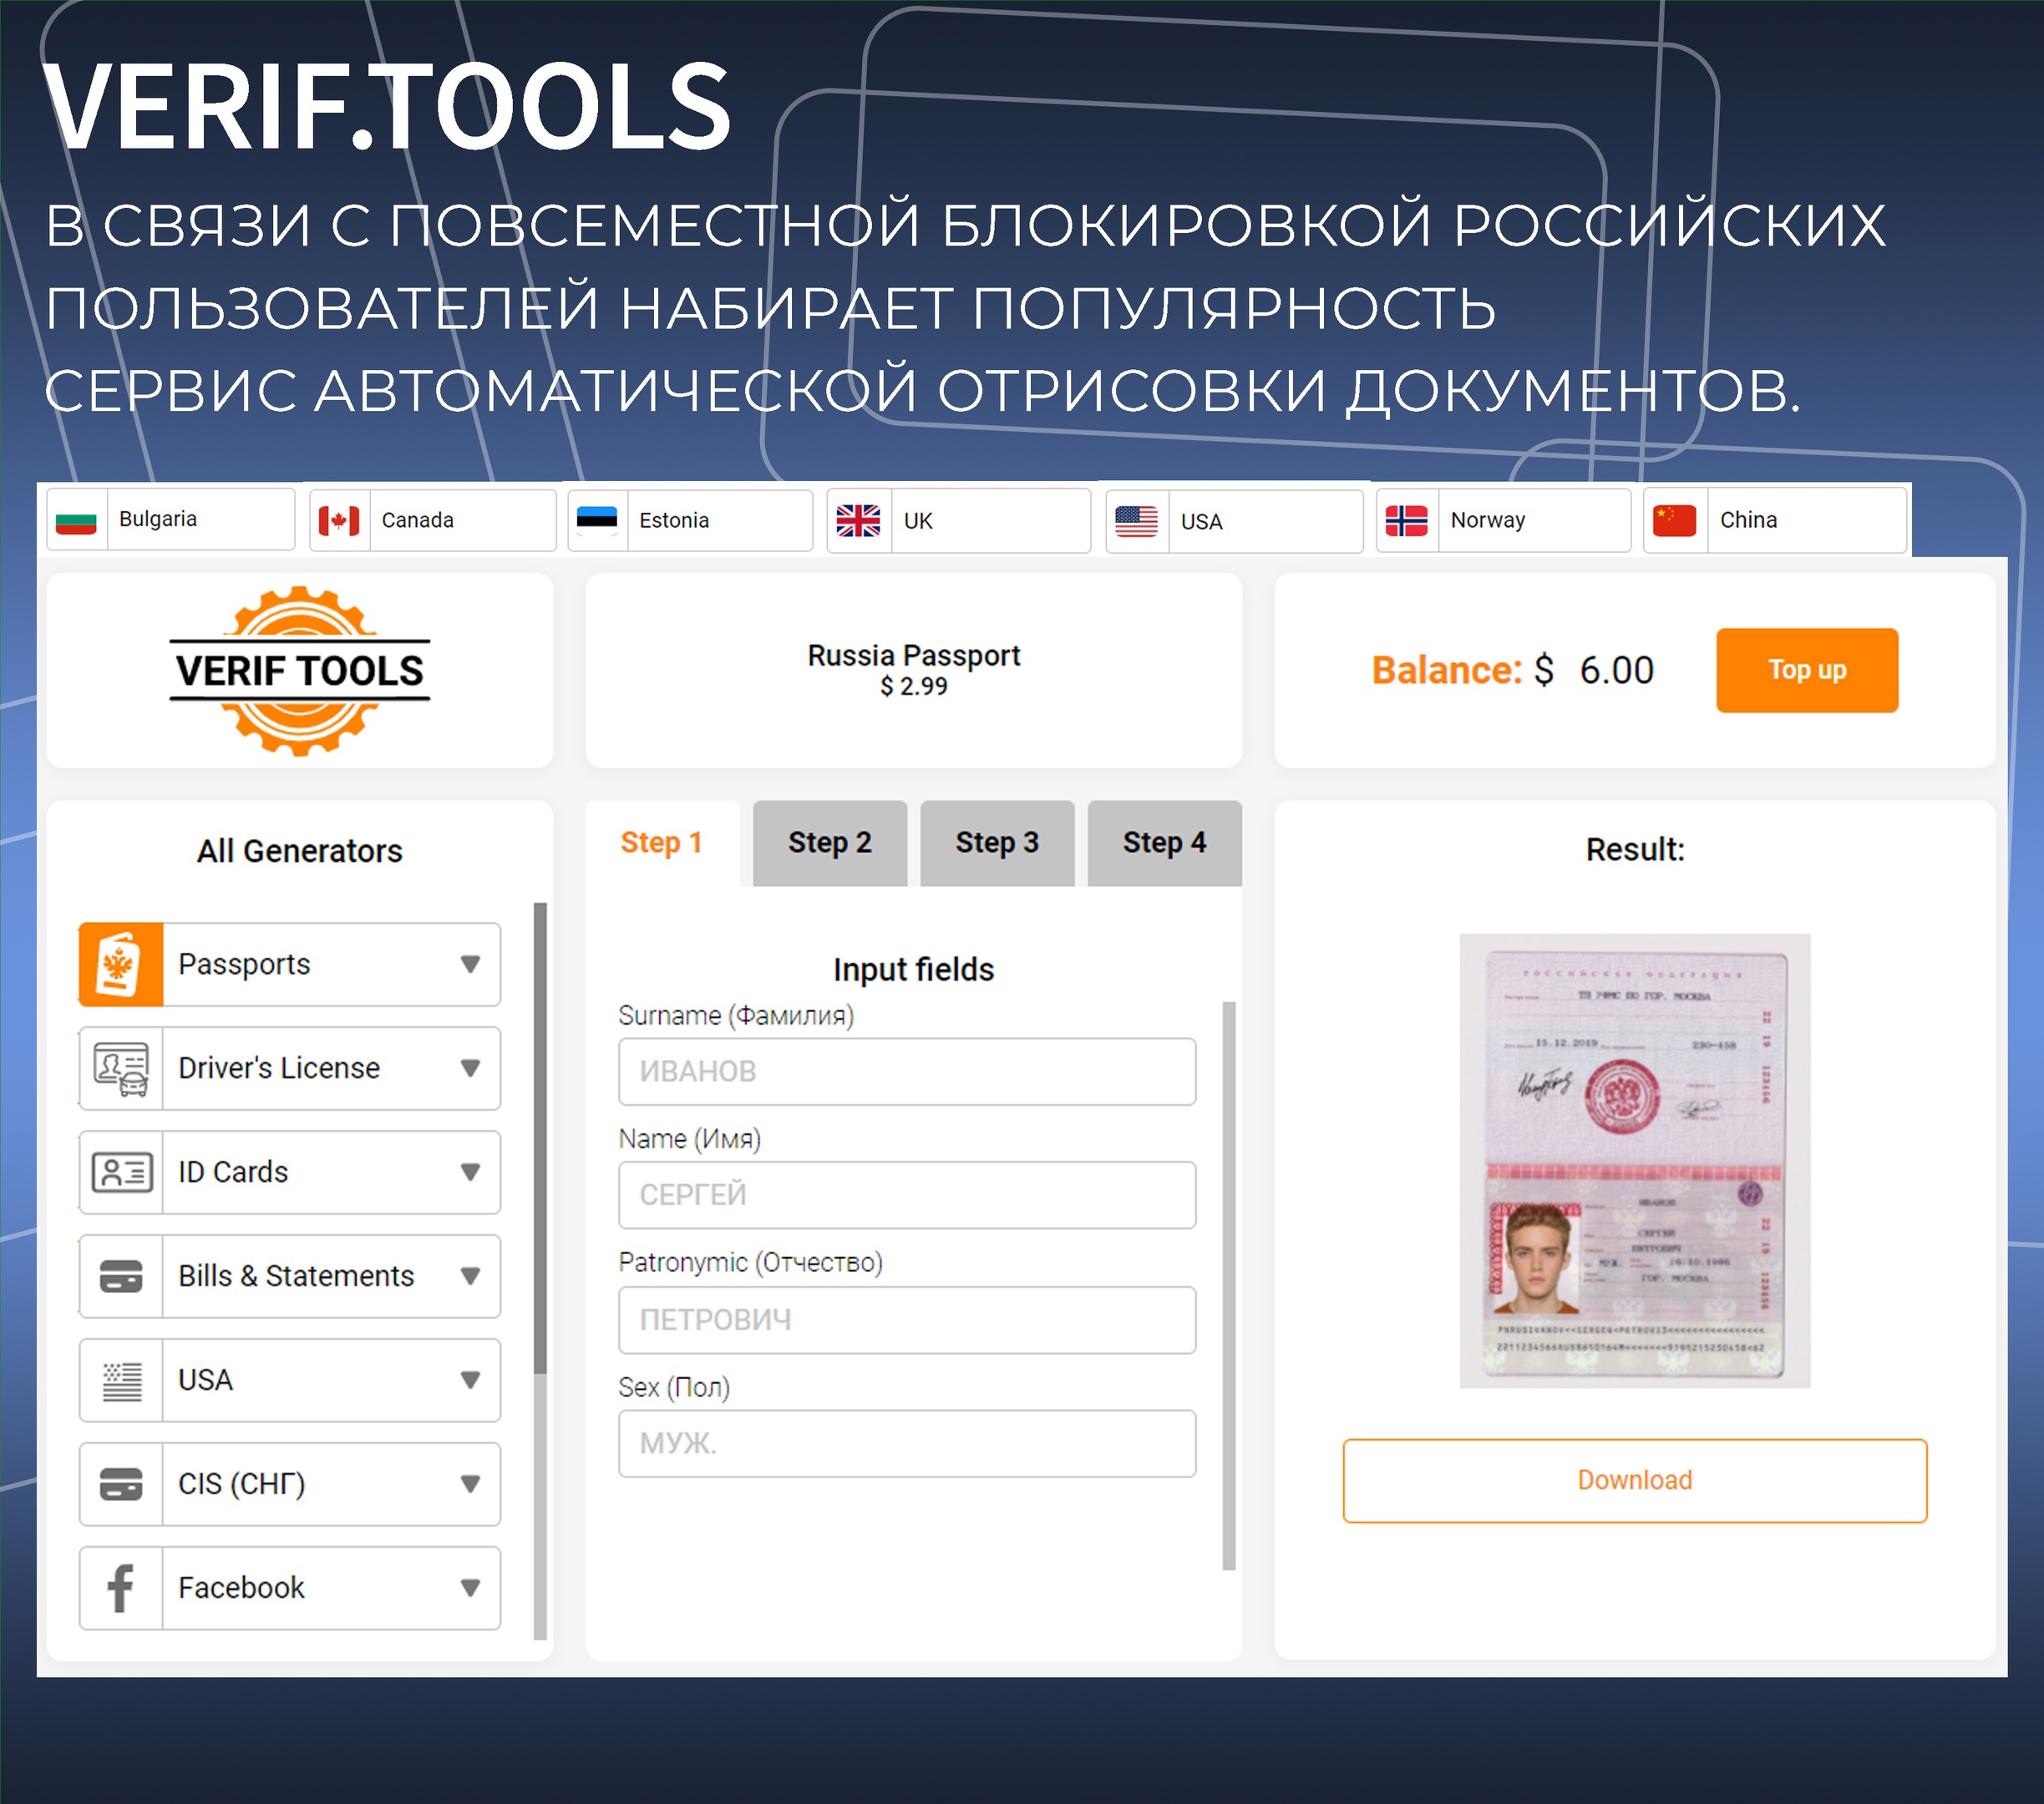Click the $ 2.99 price text
Viewport: 2044px width, 1804px height.
[914, 687]
